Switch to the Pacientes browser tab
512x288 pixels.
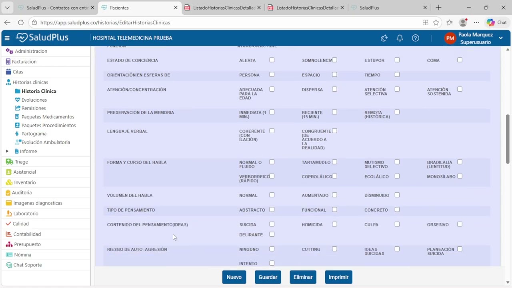pos(139,8)
